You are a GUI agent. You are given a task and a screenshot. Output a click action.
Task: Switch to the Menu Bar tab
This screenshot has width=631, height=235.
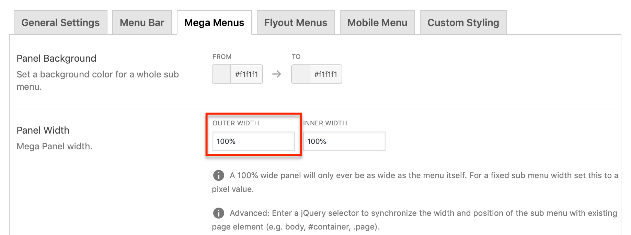(x=142, y=23)
